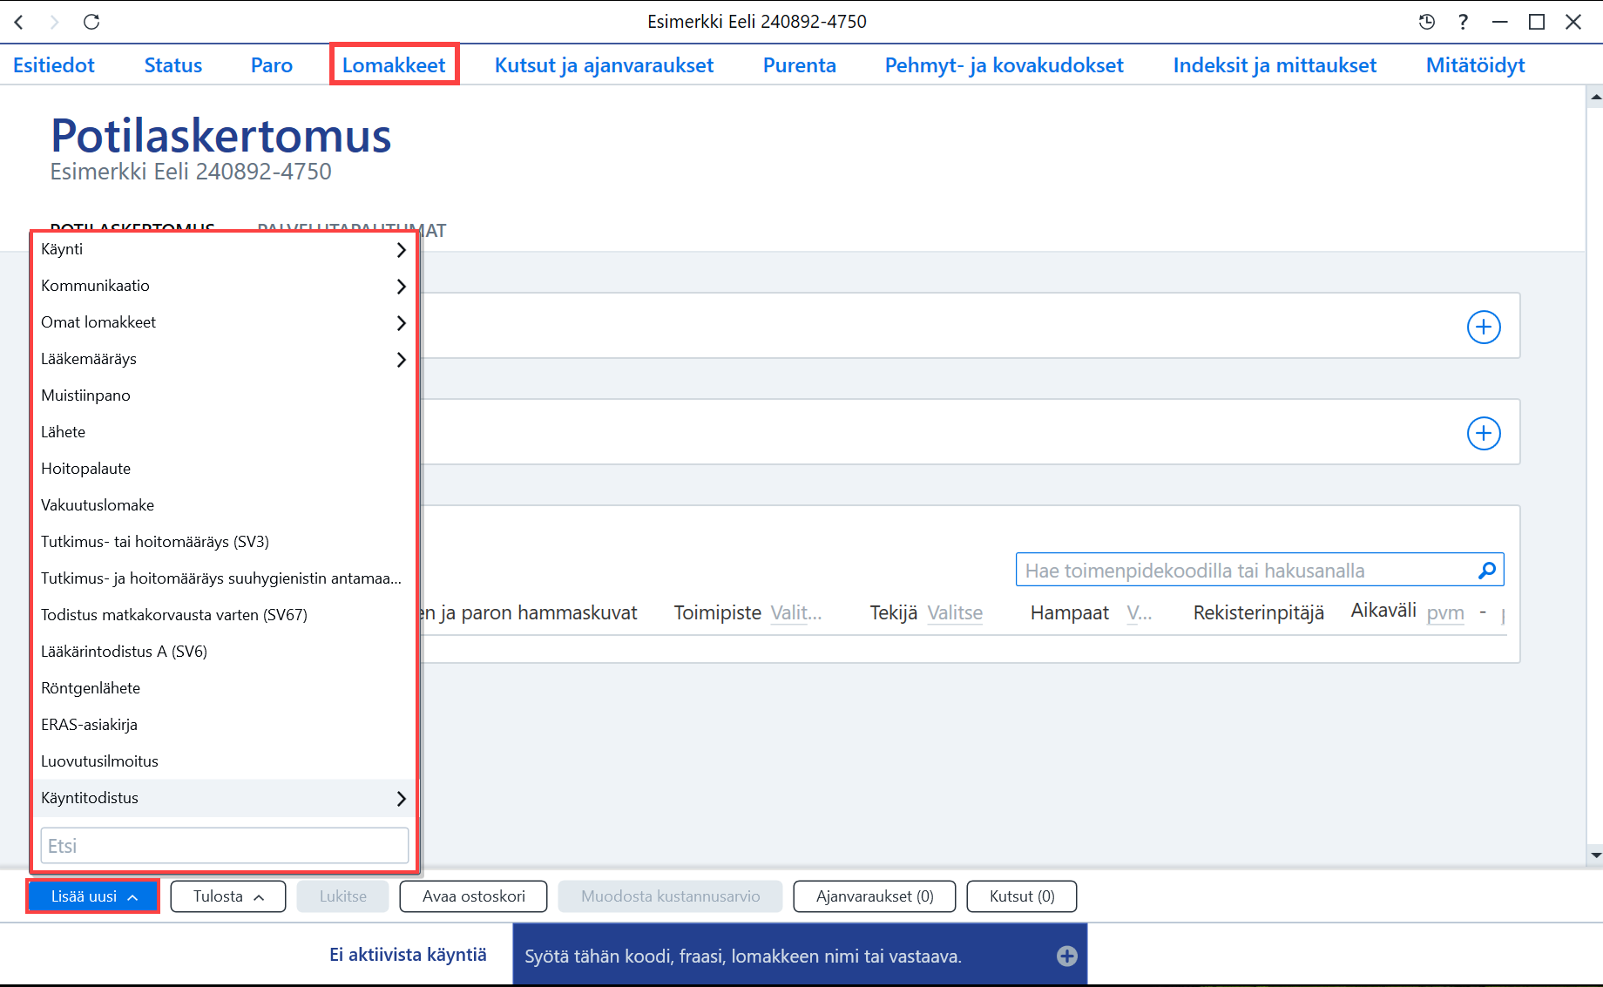Click the first circled plus icon

[x=1484, y=328]
